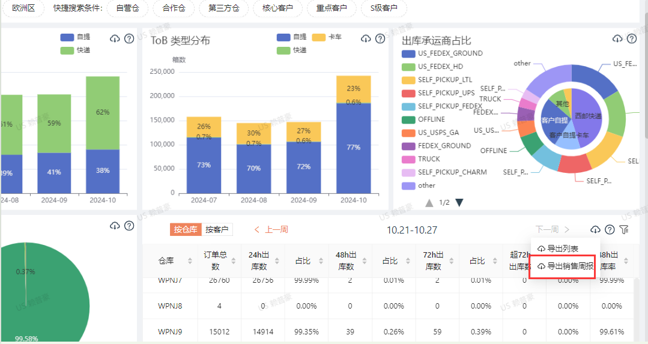648x344 pixels.
Task: Switch to 按仓库 tab
Action: tap(186, 229)
